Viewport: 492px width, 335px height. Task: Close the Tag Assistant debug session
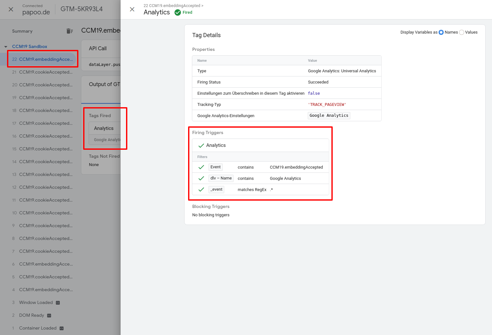[11, 9]
